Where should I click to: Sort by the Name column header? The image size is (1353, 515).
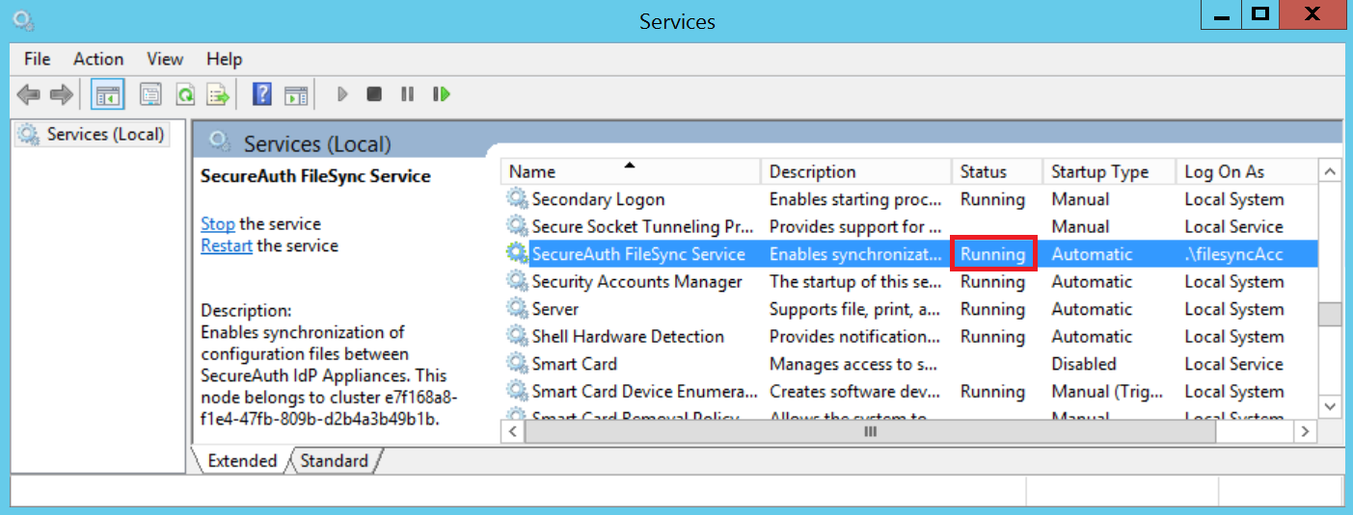(x=630, y=171)
